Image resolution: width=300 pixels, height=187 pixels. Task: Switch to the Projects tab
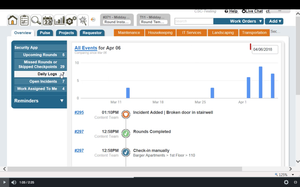[66, 33]
